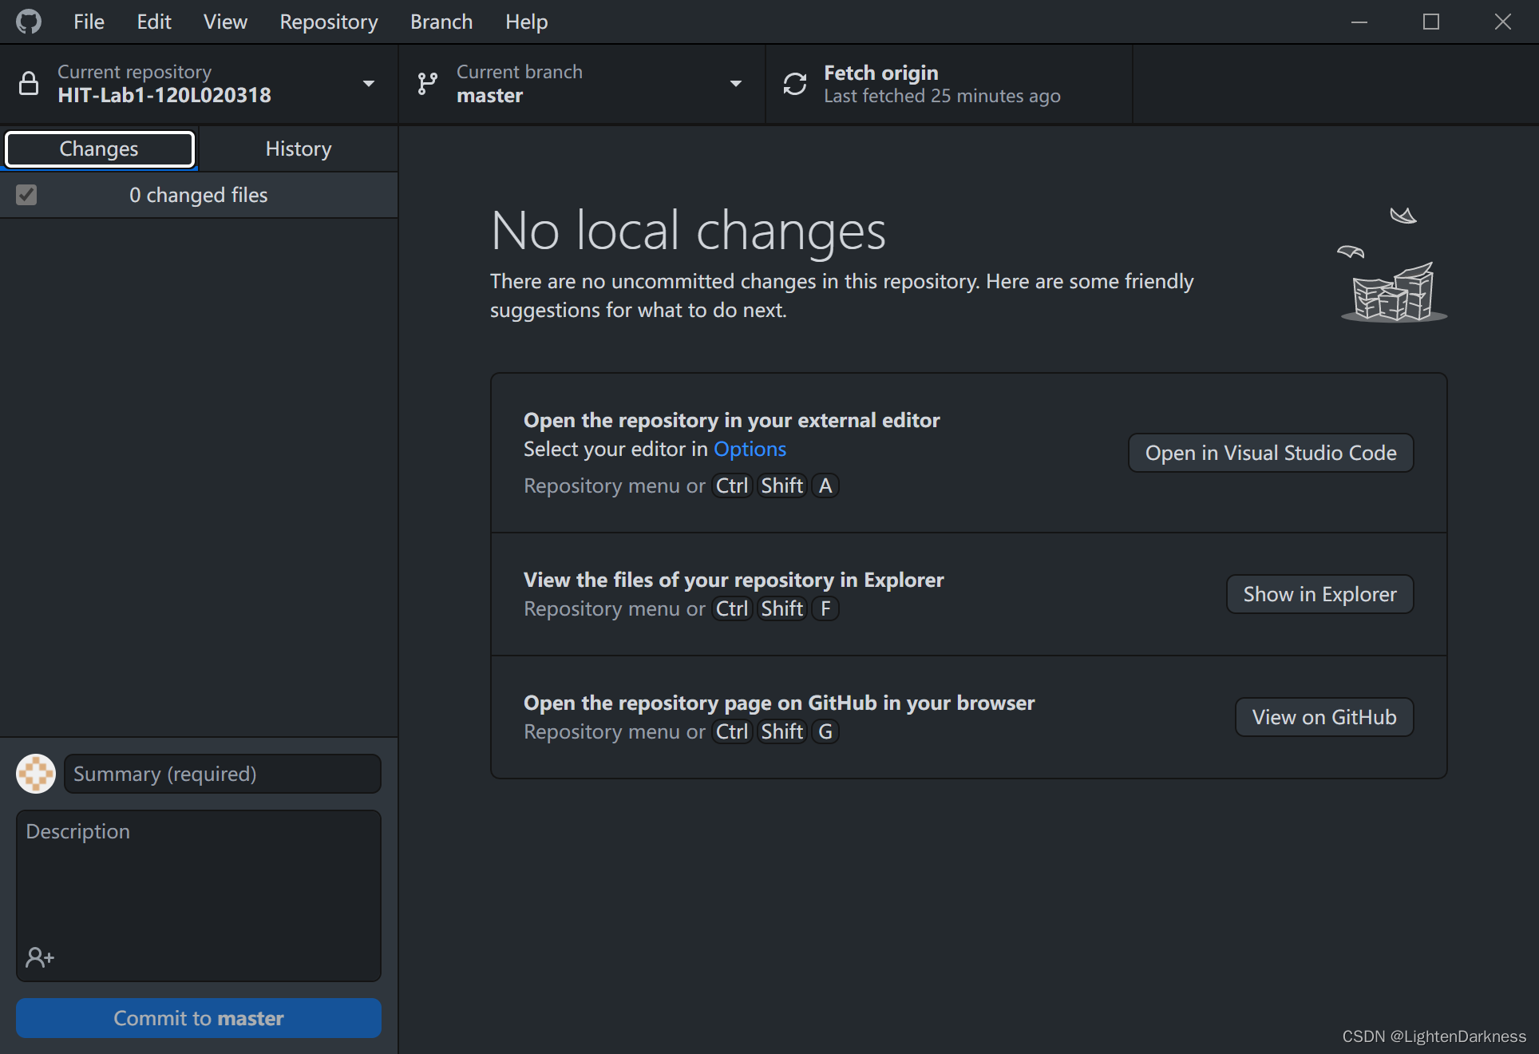The image size is (1539, 1054).
Task: Open the Repository menu
Action: pos(328,22)
